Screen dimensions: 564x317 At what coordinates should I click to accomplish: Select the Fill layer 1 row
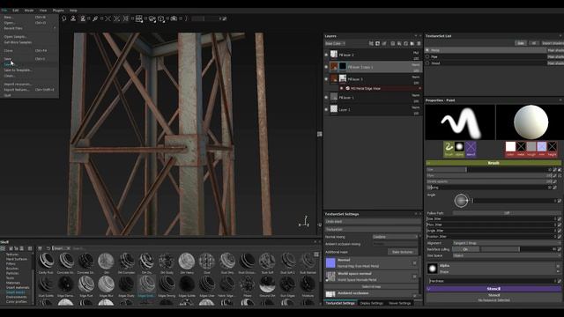(x=373, y=98)
